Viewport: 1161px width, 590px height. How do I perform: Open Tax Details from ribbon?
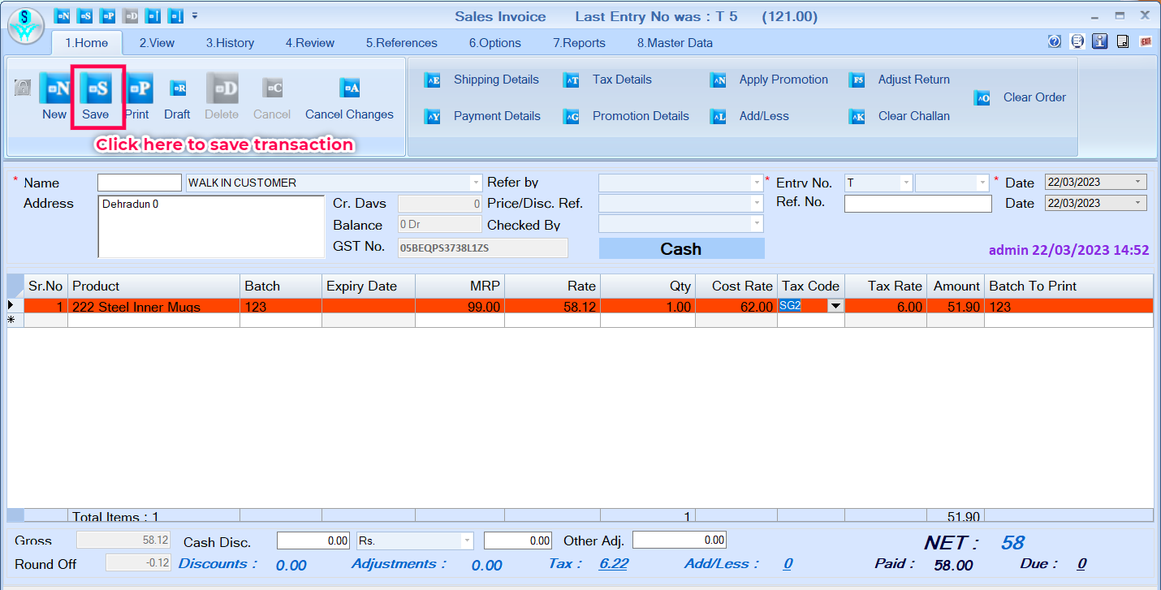[x=621, y=80]
